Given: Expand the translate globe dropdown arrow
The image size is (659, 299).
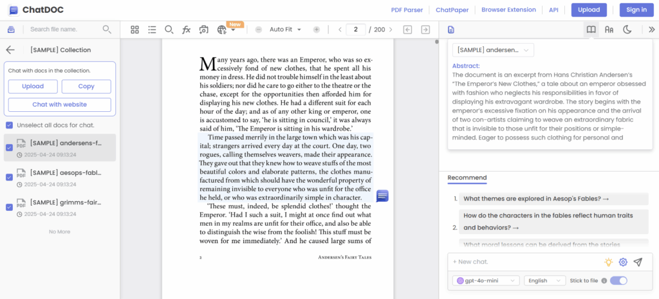Looking at the screenshot, I should (233, 30).
